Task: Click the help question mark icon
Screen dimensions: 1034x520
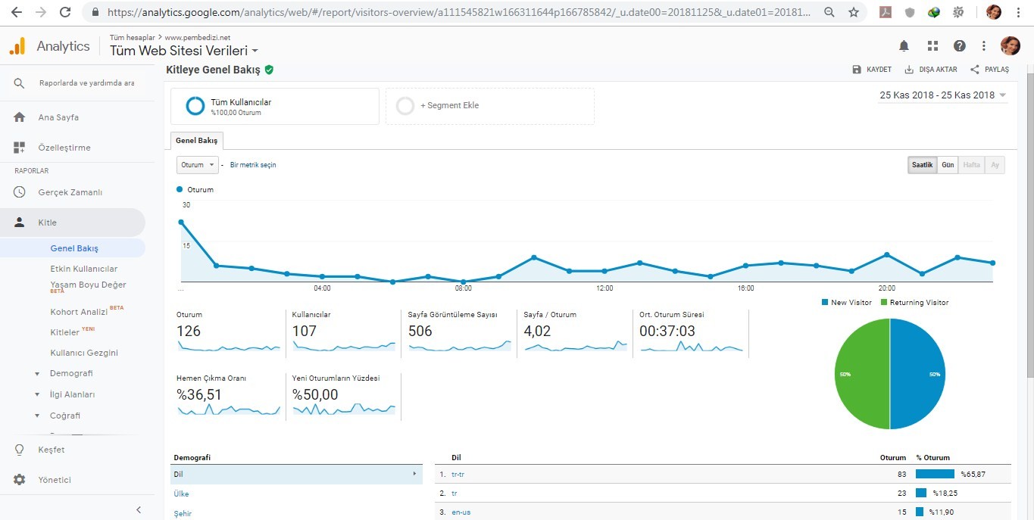Action: [x=960, y=46]
